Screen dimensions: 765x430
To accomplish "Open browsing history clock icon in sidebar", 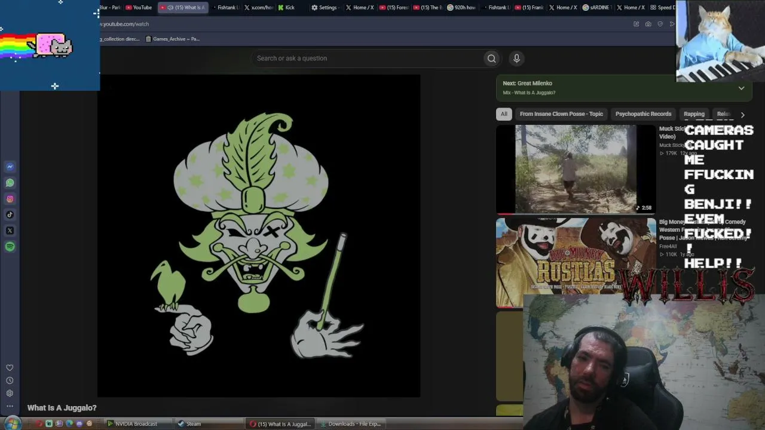I will point(10,380).
